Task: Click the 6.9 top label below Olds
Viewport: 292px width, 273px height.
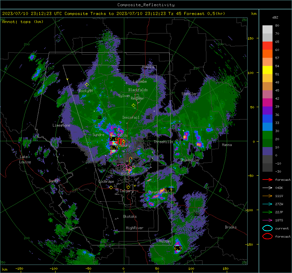Action: point(114,148)
